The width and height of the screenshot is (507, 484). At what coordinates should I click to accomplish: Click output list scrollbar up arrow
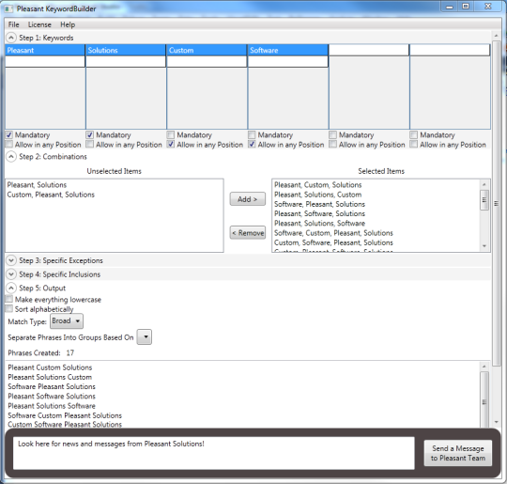[484, 367]
